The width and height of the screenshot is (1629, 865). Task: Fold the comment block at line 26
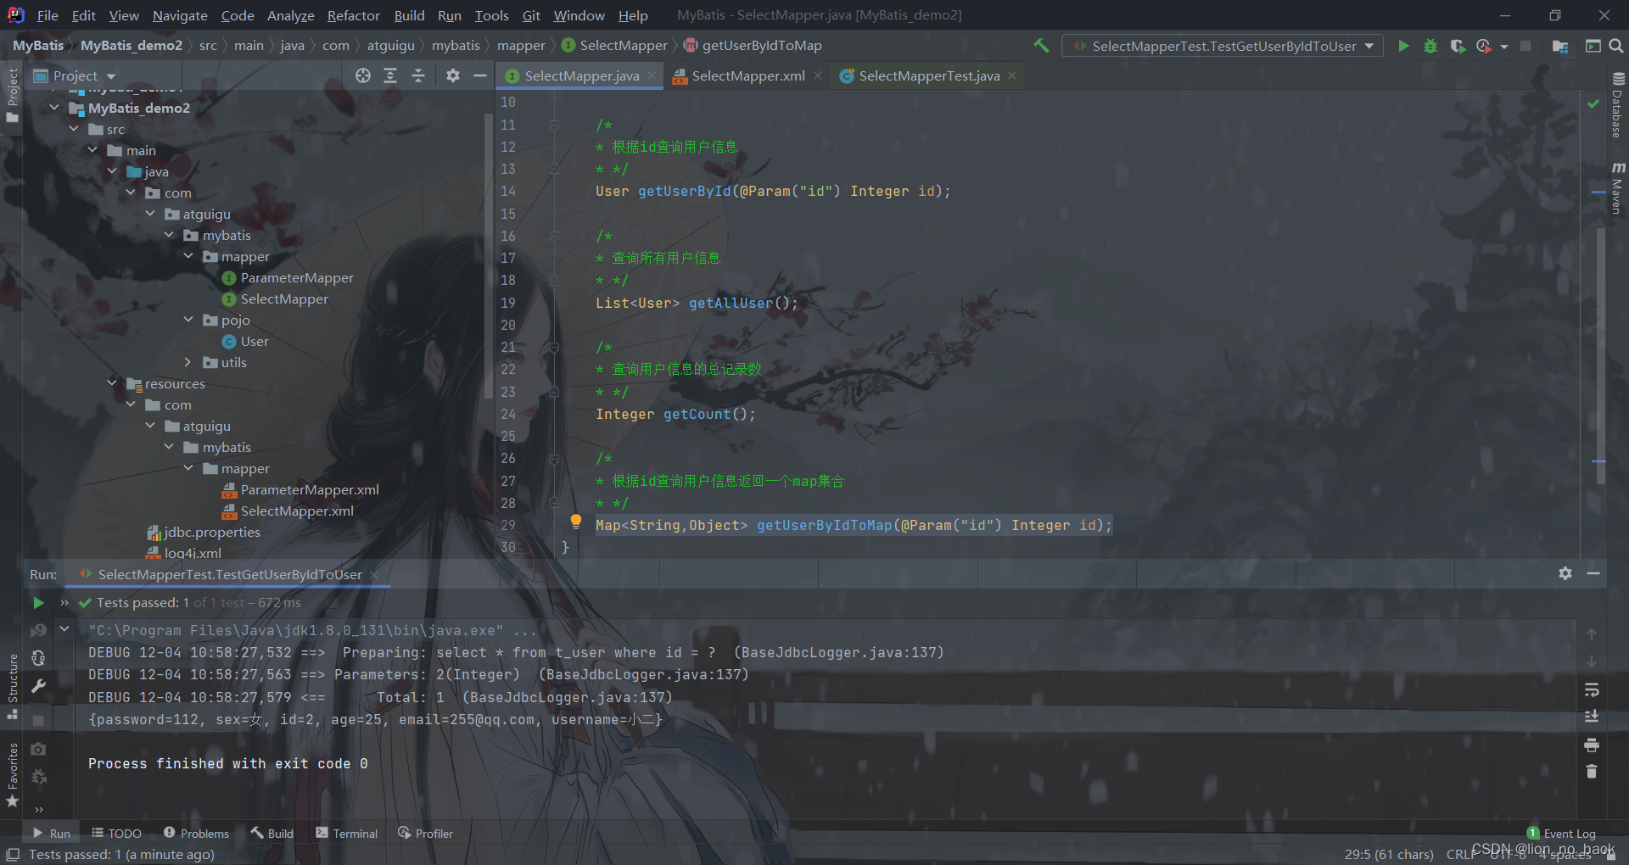[x=554, y=459]
